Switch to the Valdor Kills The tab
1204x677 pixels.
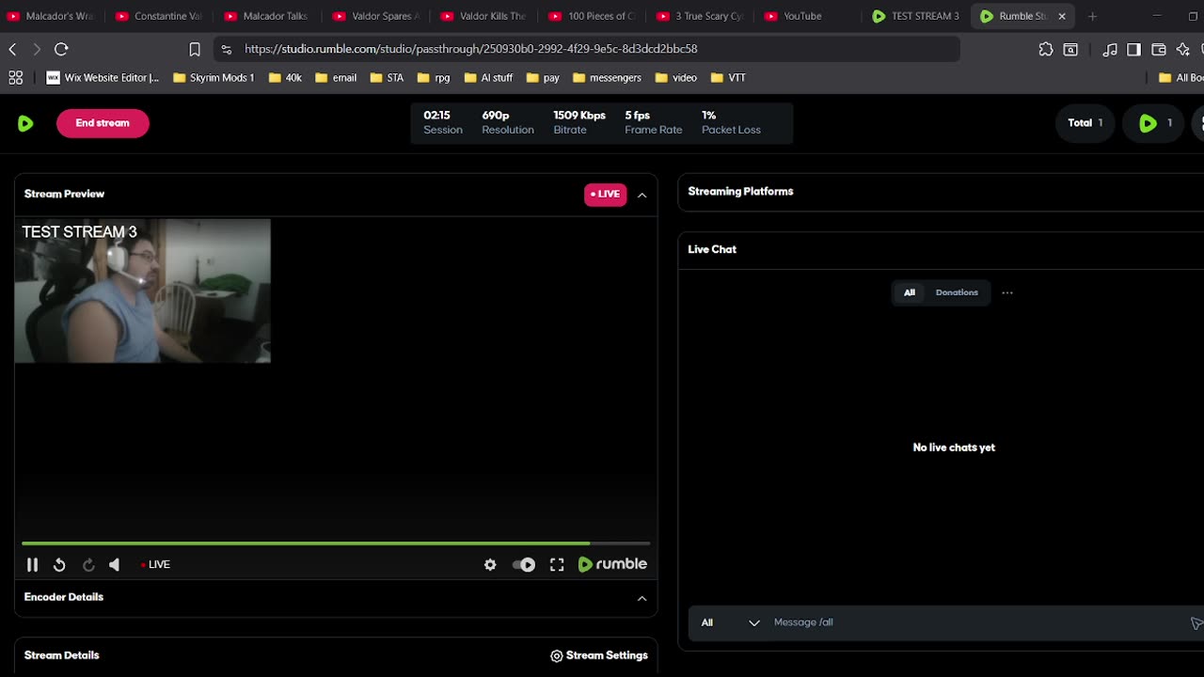point(484,16)
